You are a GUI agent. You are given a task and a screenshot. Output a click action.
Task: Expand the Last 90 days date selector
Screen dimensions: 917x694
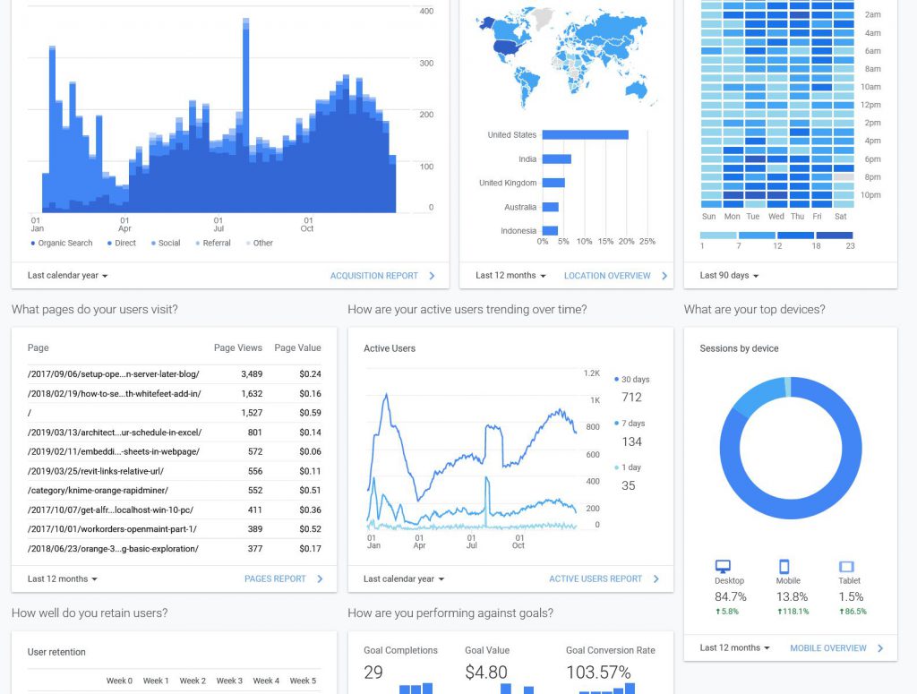[x=729, y=276]
